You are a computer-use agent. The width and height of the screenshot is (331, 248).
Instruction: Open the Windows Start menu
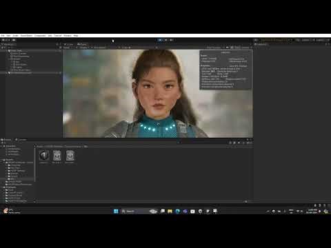[116, 211]
